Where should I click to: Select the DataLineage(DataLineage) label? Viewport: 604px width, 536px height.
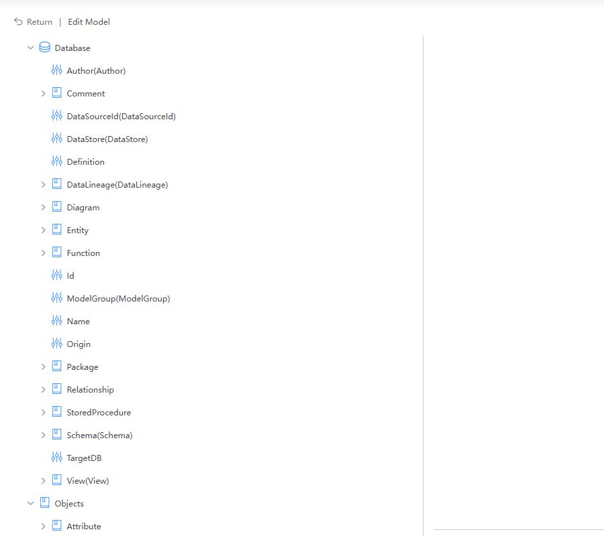pyautogui.click(x=117, y=184)
